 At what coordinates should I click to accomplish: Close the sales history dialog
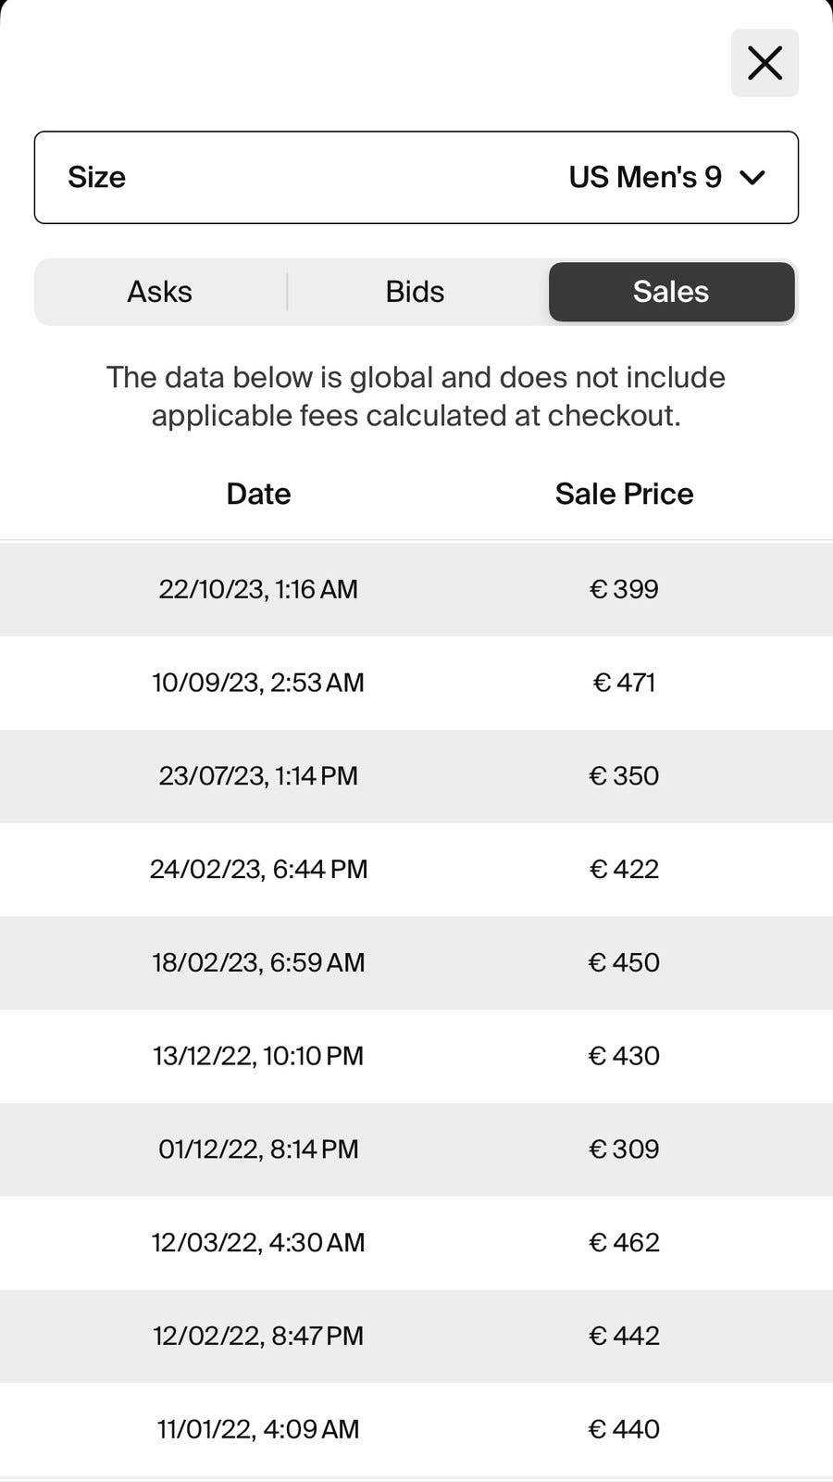pyautogui.click(x=765, y=63)
